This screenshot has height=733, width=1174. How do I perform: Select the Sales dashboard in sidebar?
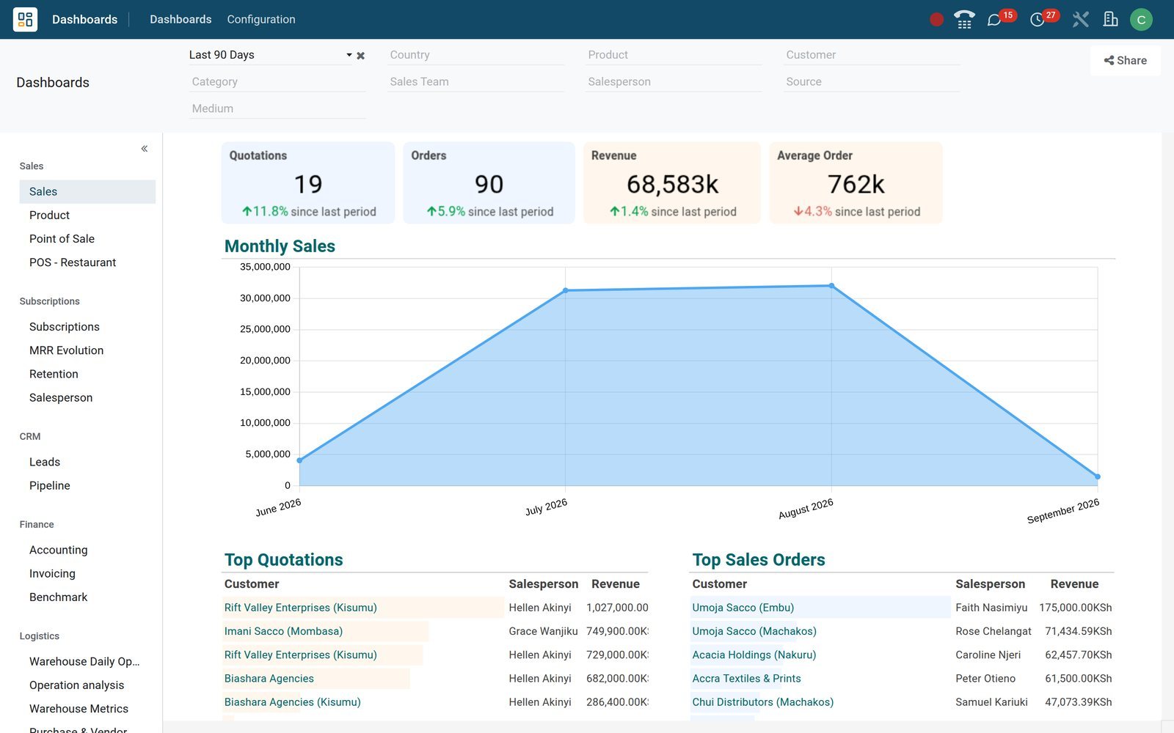coord(87,191)
